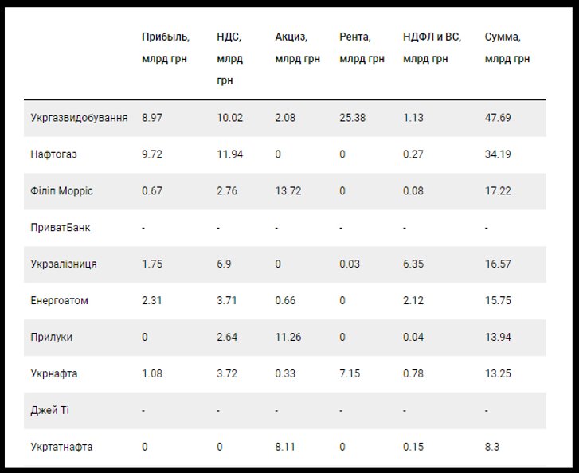
Task: Click the Прилуки row label
Action: pyautogui.click(x=51, y=337)
